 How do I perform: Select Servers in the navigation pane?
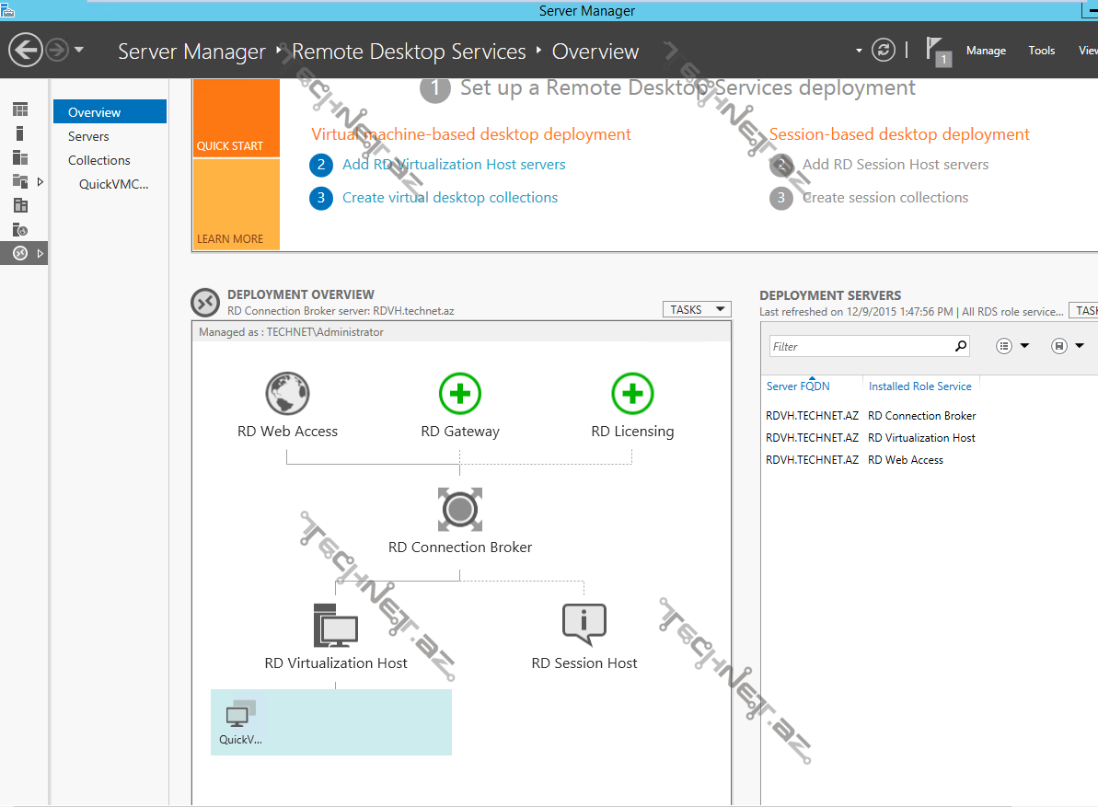pyautogui.click(x=88, y=136)
